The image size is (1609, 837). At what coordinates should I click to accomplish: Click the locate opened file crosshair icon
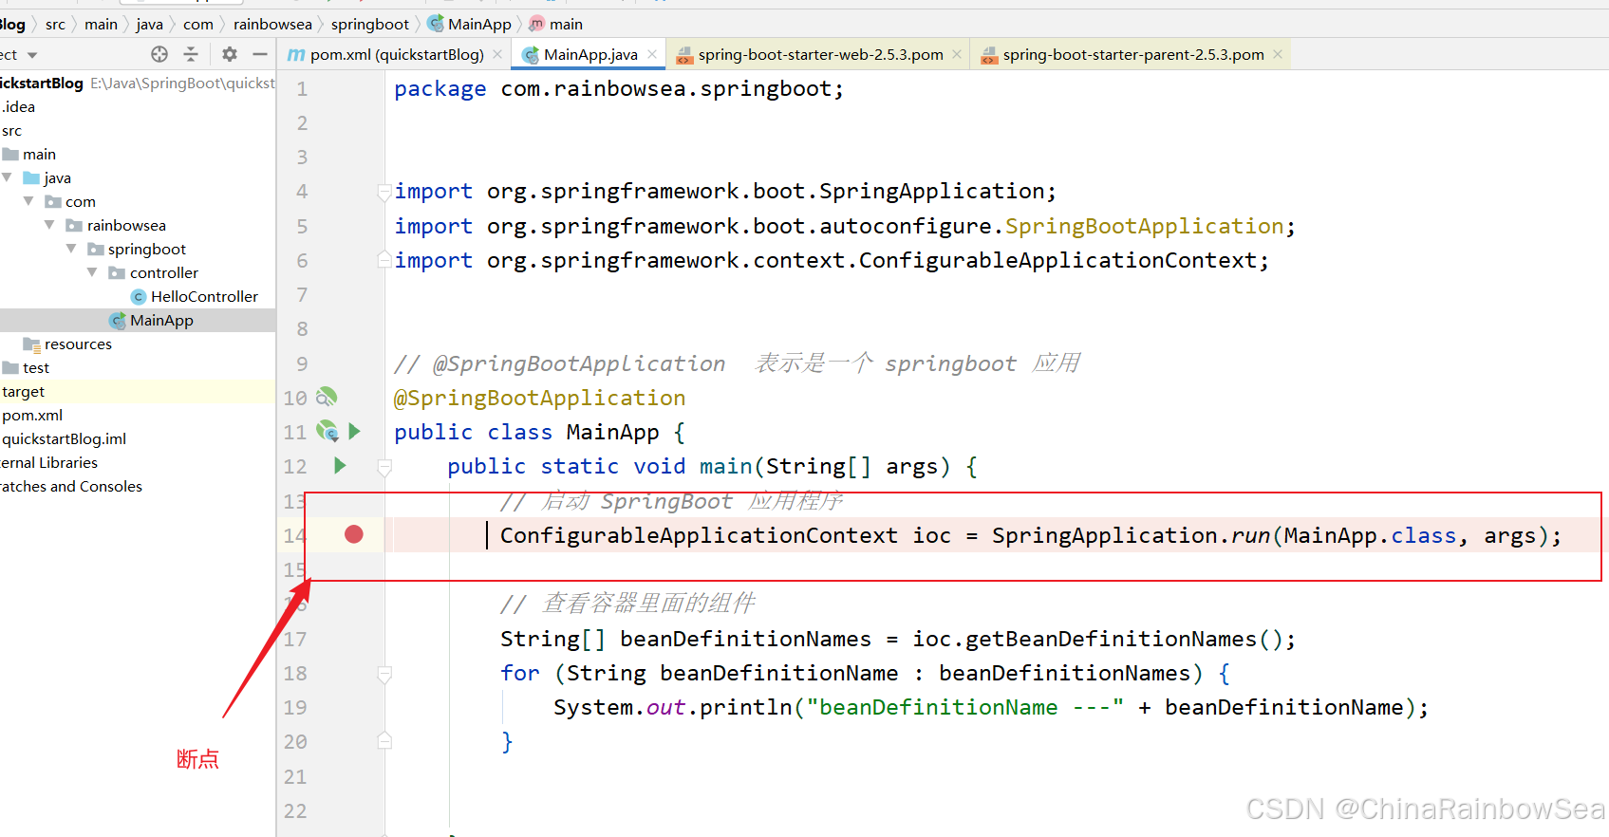[x=159, y=54]
